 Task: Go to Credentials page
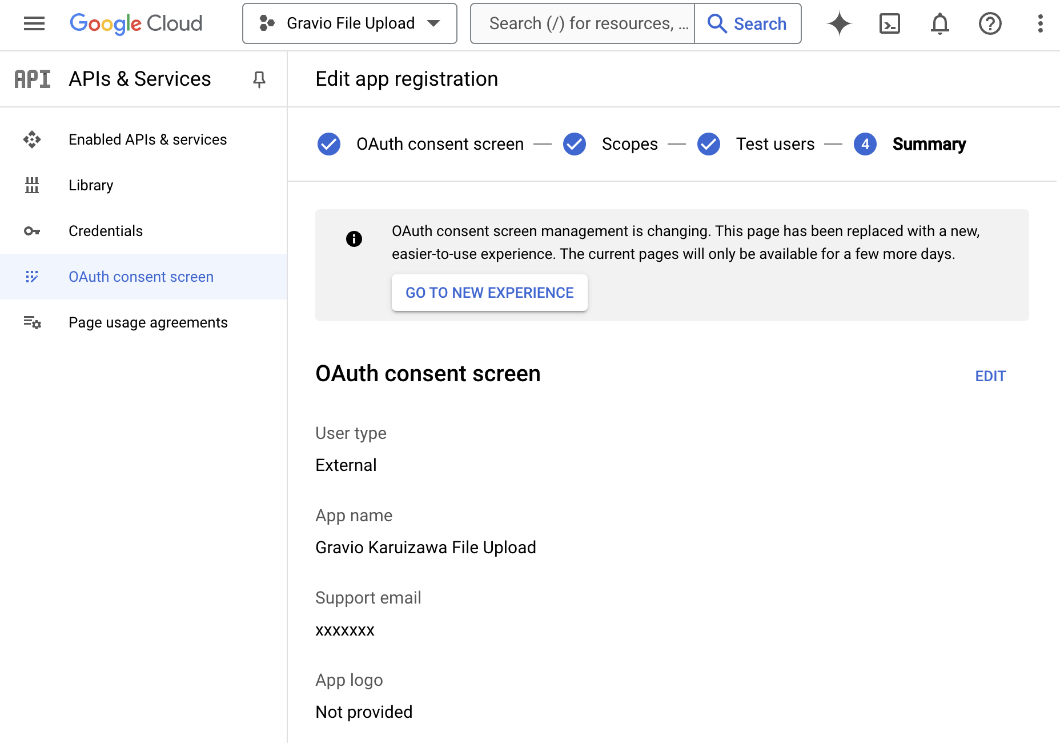pos(143,231)
